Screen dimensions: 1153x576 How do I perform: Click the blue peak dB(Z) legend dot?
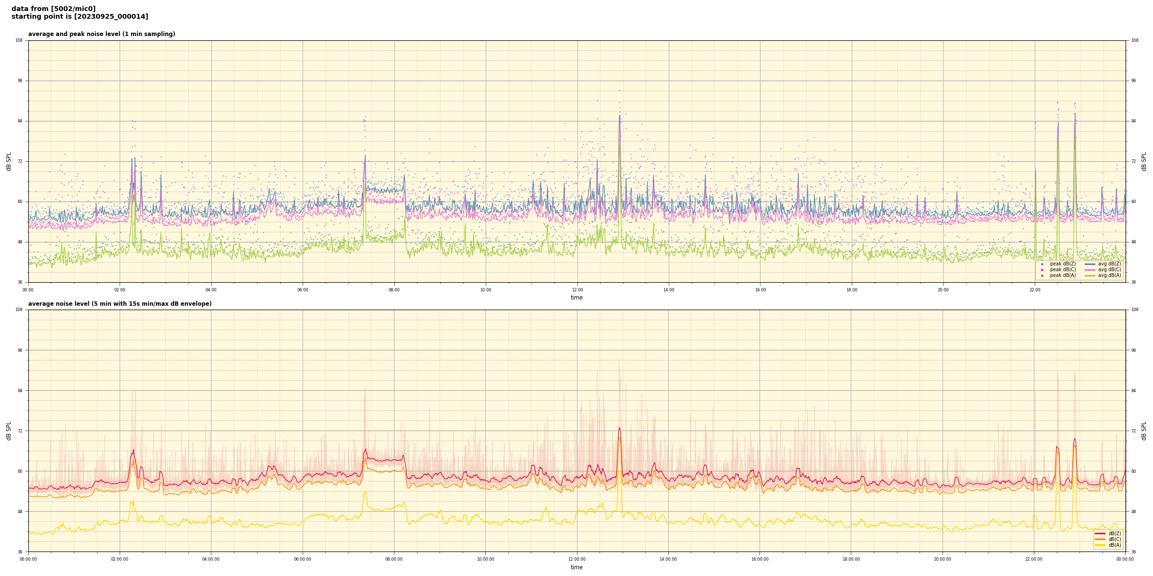1042,264
